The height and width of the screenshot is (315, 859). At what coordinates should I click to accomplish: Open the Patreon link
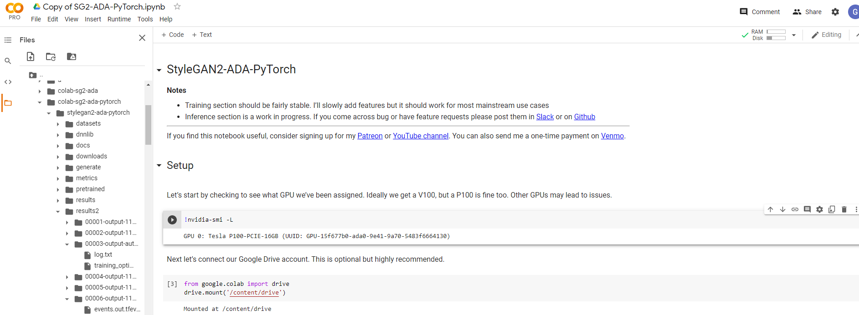(370, 136)
